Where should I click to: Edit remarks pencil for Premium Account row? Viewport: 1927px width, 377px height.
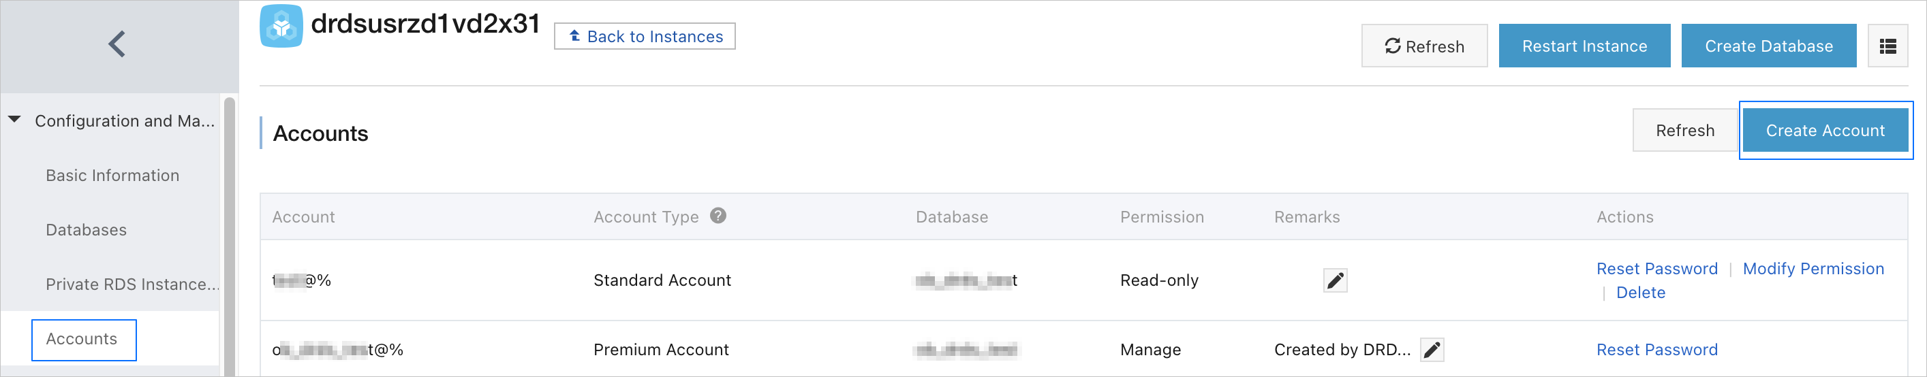point(1432,350)
